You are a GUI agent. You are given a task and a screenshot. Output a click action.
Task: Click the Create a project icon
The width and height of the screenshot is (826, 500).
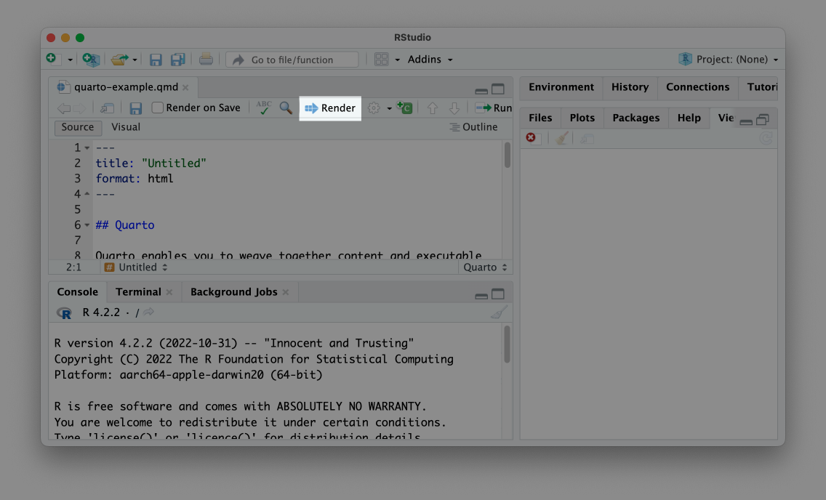[91, 60]
